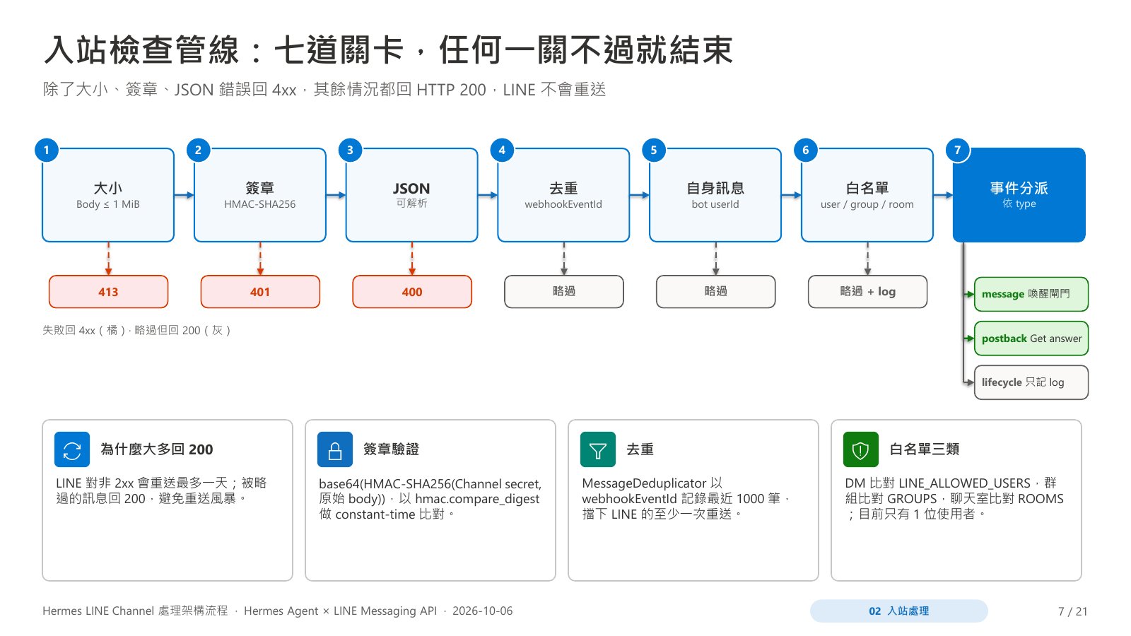This screenshot has width=1131, height=636.
Task: Select the 白名單 user / group / room box
Action: pos(867,195)
